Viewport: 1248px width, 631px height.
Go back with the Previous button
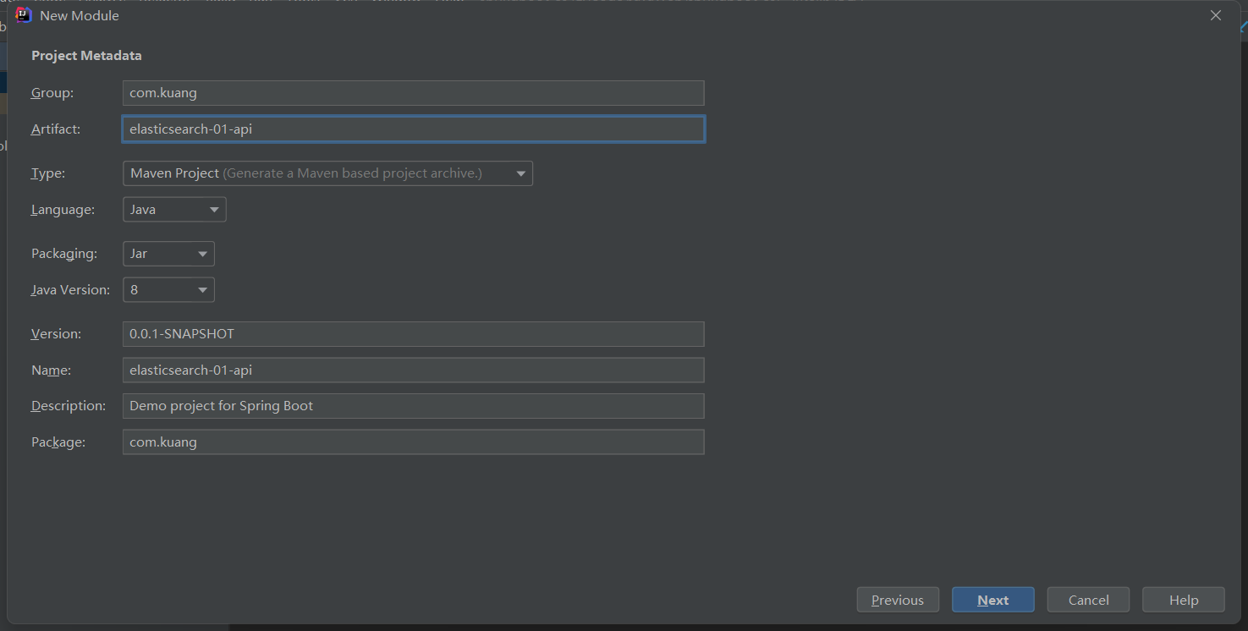[x=898, y=600]
